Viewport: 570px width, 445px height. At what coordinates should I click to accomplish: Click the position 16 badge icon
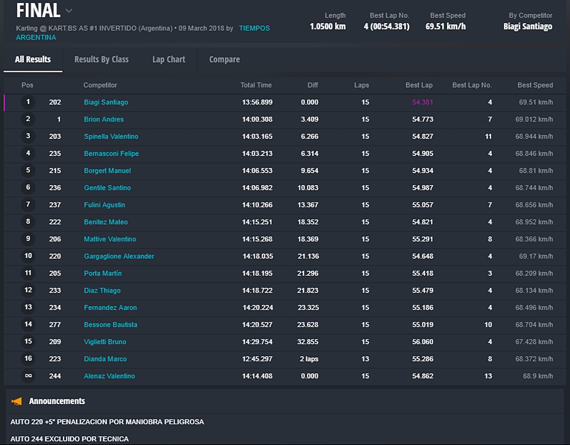tap(28, 359)
